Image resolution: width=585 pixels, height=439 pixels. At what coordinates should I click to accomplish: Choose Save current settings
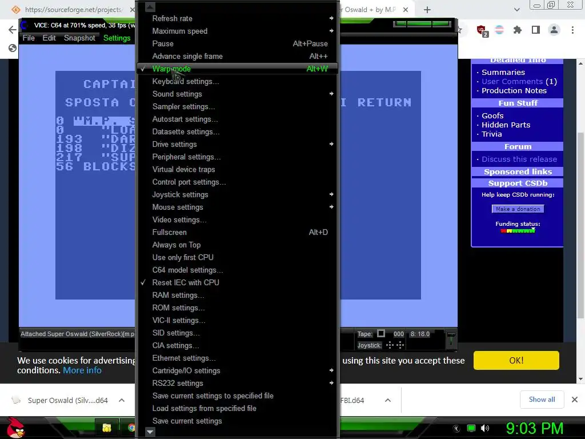click(237, 421)
